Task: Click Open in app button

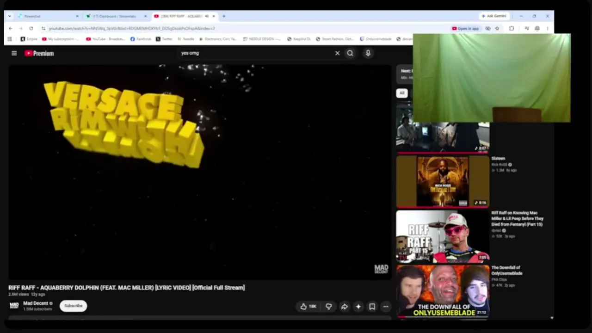Action: [x=465, y=28]
